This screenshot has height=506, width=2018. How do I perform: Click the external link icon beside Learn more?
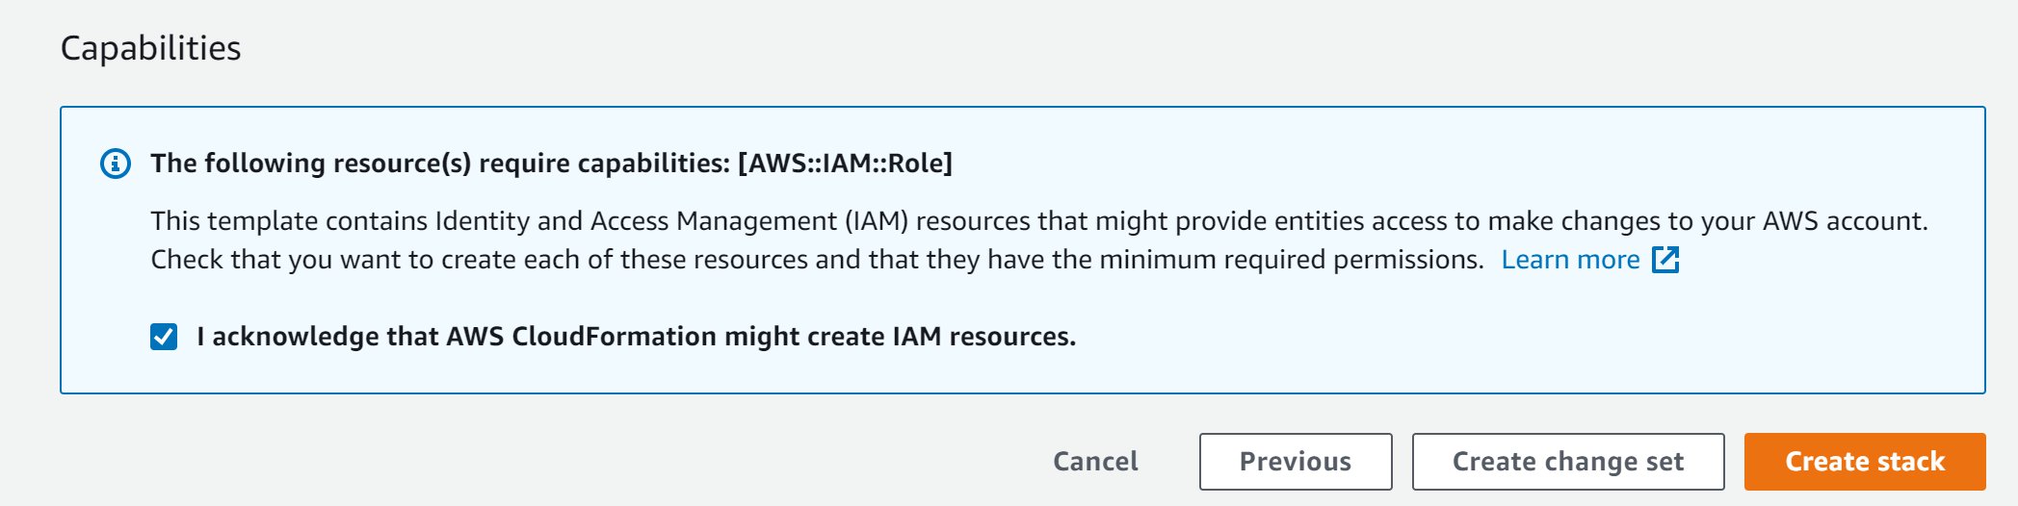1665,260
